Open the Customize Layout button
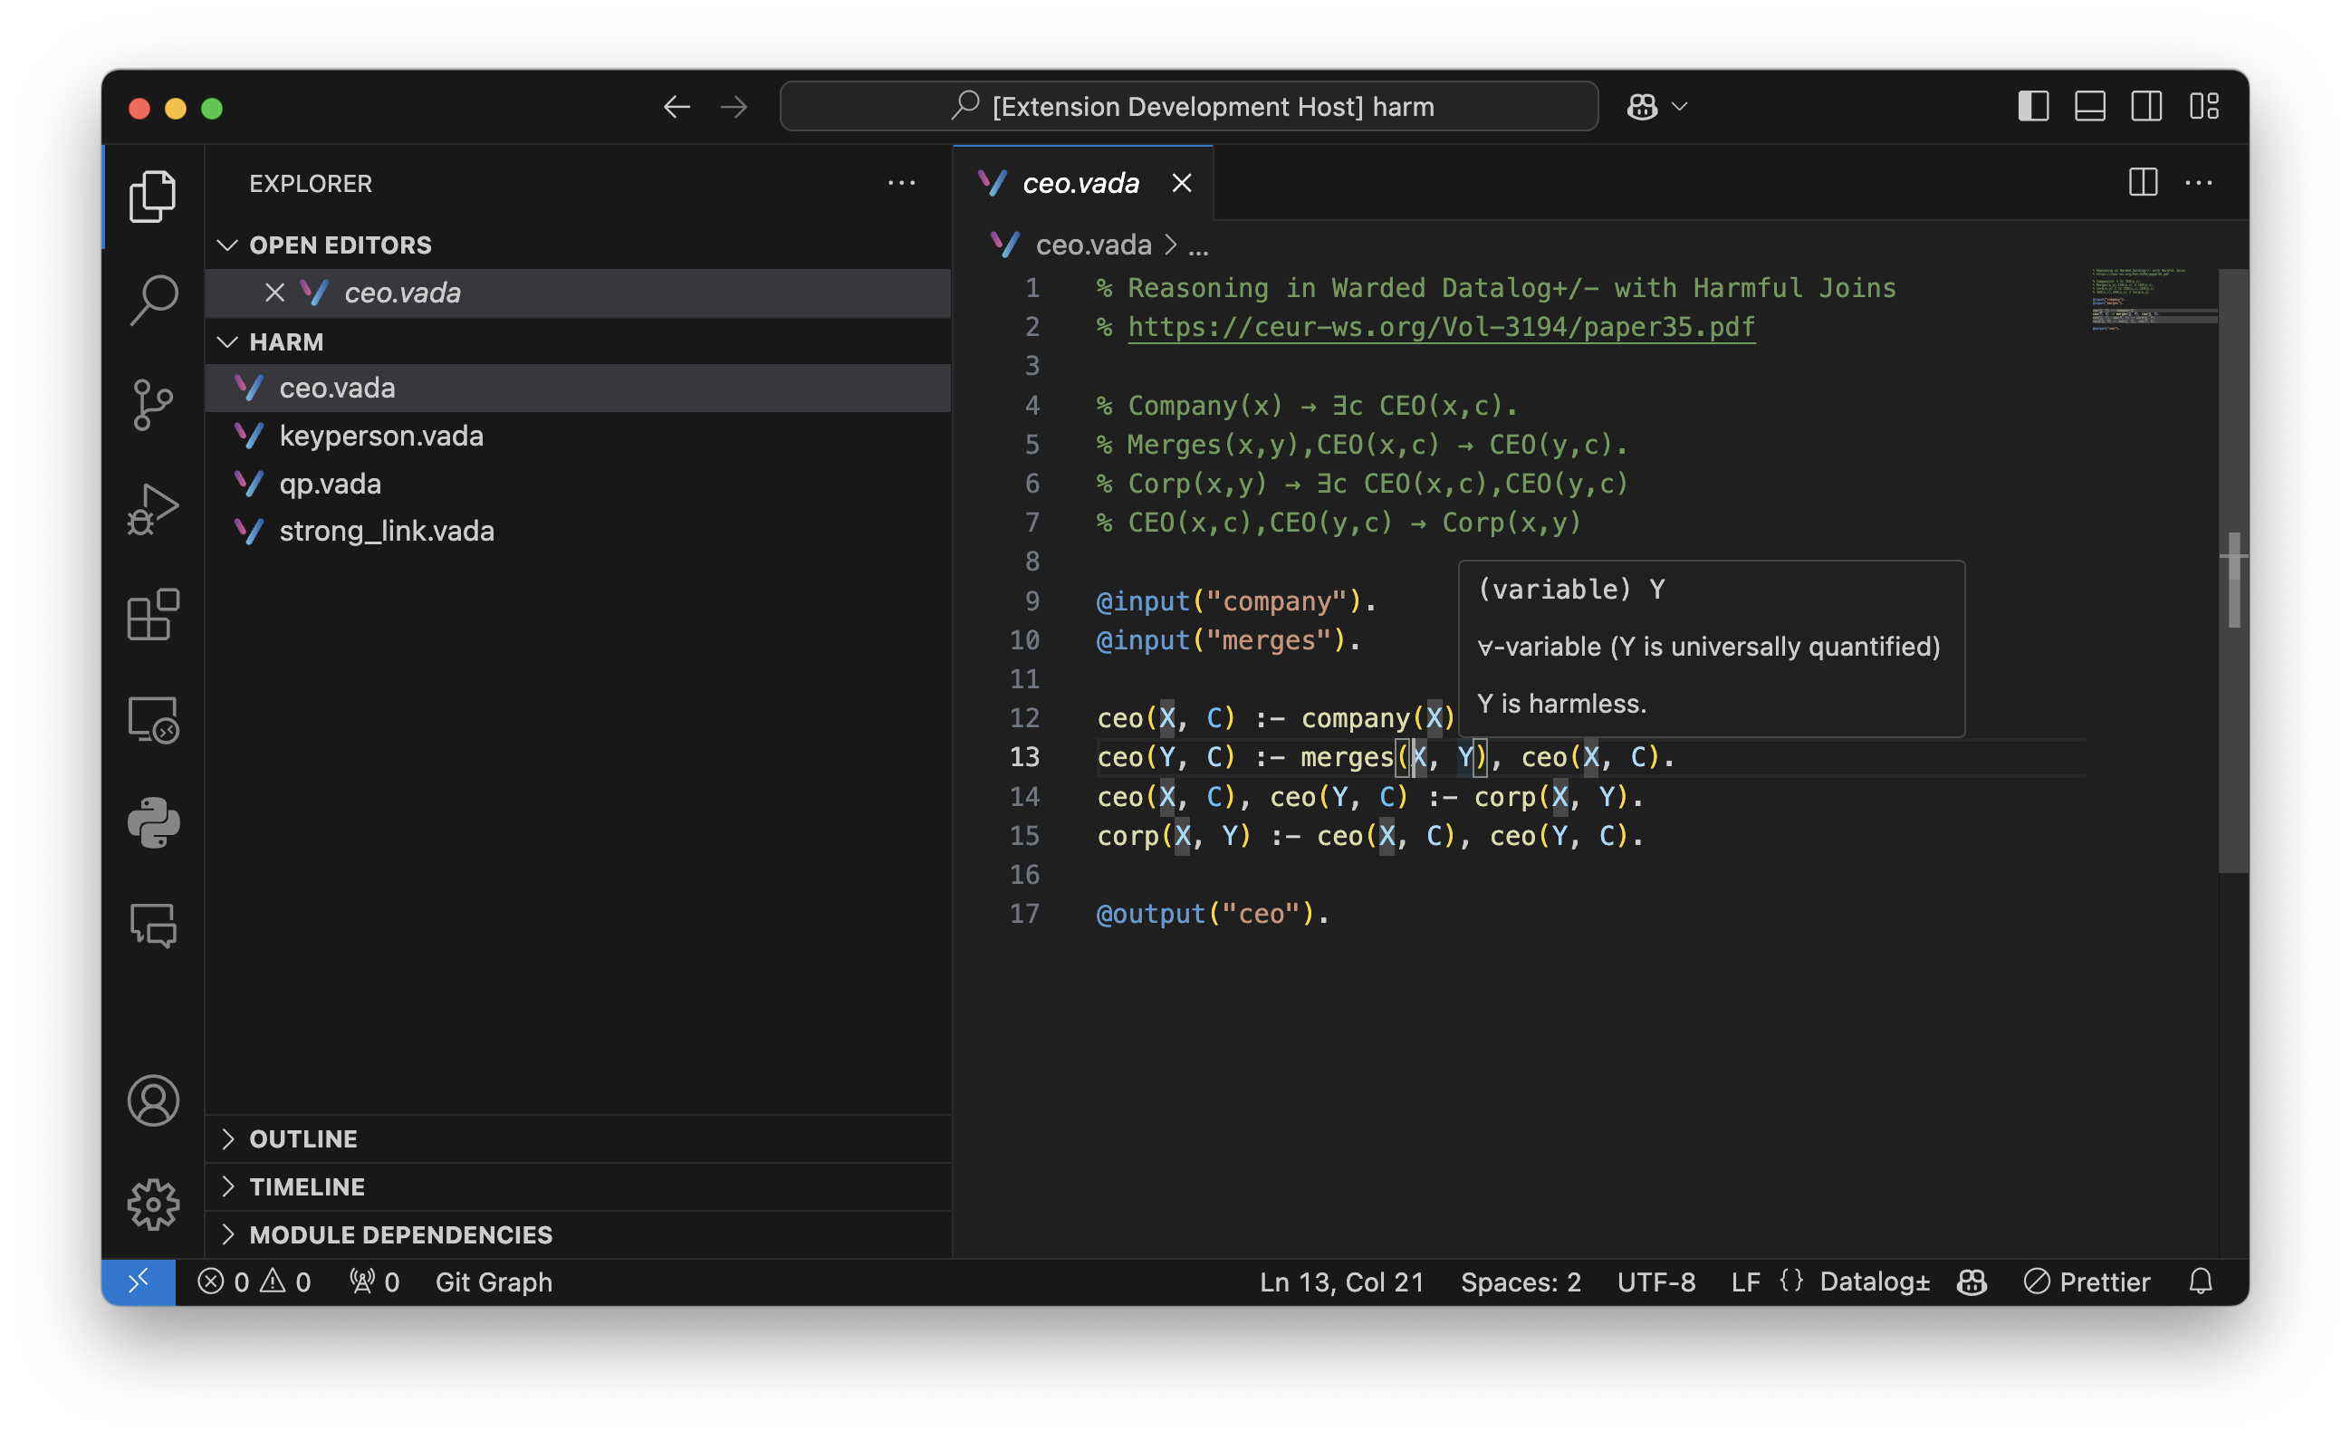Screen dimensions: 2351x1440 [2204, 107]
